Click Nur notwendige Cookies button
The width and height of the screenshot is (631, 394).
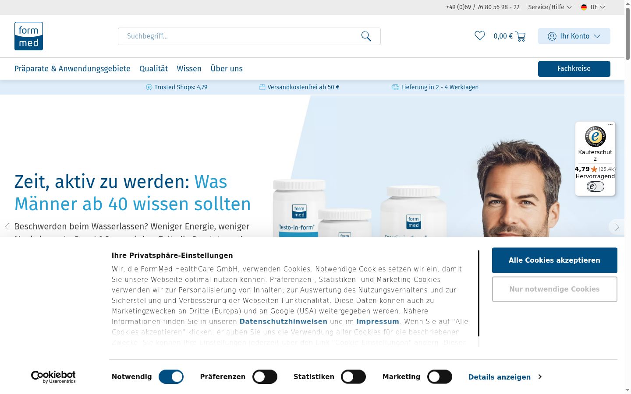554,289
